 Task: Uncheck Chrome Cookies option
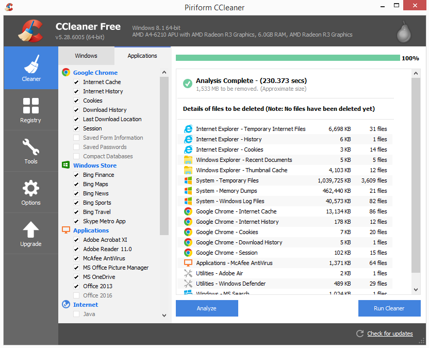pyautogui.click(x=76, y=101)
